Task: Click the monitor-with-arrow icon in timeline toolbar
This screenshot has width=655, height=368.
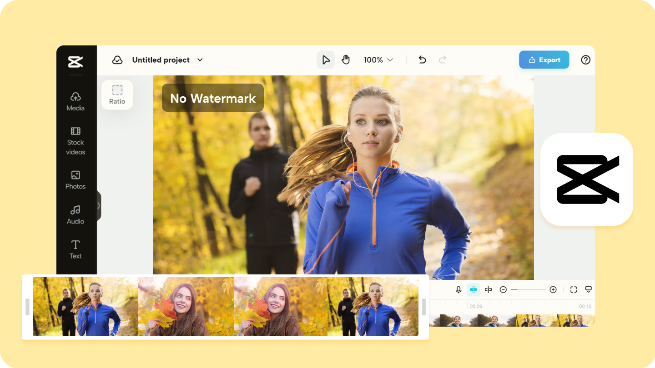Action: [x=588, y=289]
